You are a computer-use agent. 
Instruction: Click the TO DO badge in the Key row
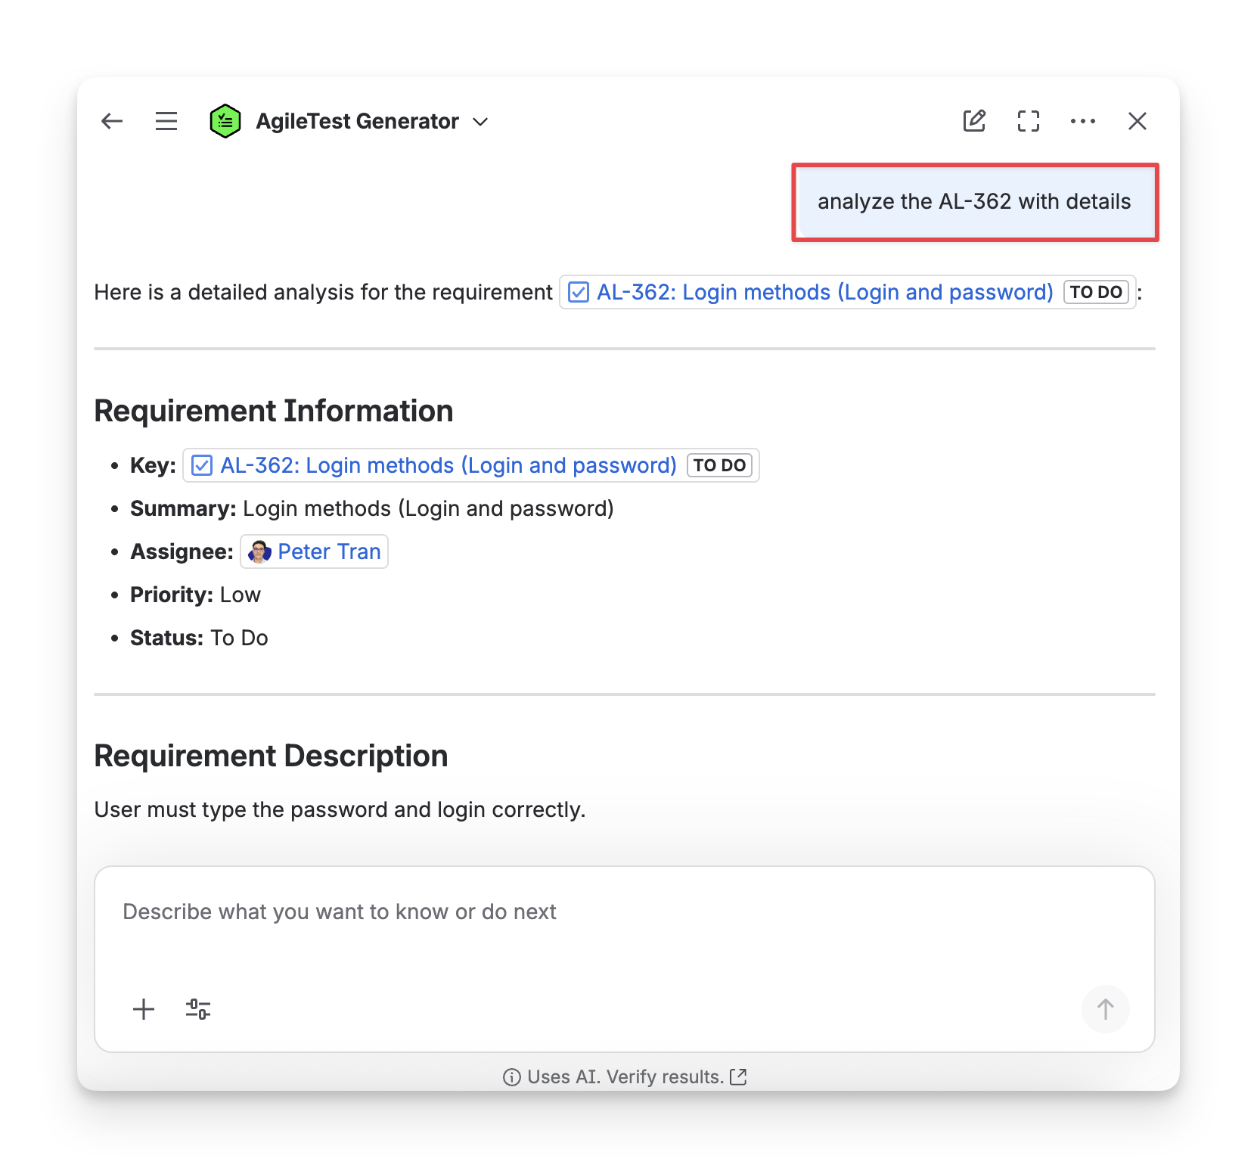coord(719,465)
